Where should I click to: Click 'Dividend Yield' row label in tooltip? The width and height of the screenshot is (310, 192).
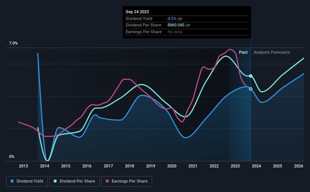(x=139, y=19)
